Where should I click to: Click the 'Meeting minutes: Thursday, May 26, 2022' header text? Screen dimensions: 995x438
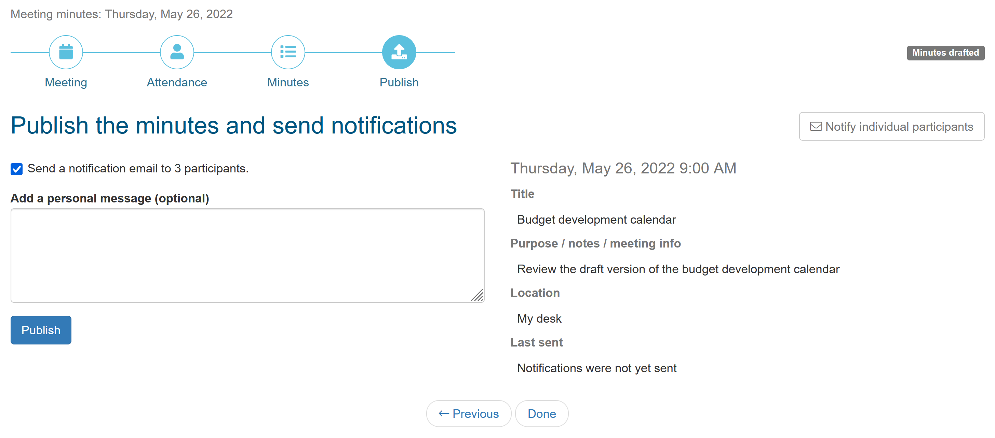[121, 14]
